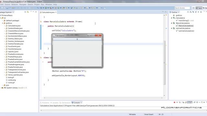Open the Run dropdown arrow beside the green Run button

pos(48,8)
